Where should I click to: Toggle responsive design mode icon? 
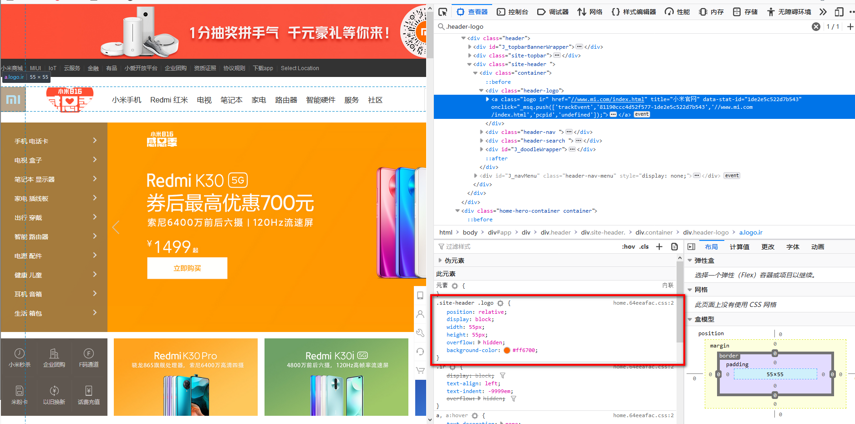pyautogui.click(x=839, y=12)
